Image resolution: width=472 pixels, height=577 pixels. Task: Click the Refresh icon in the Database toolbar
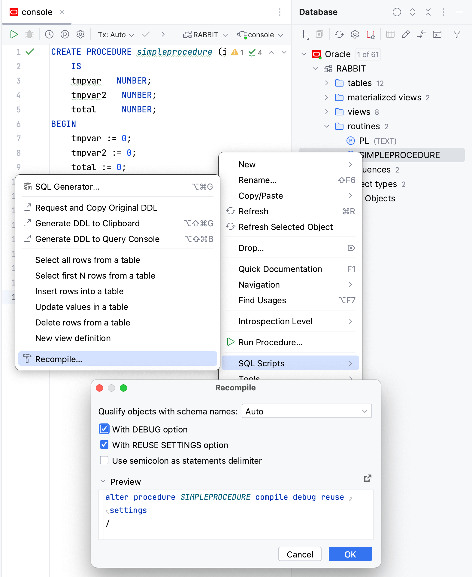339,35
